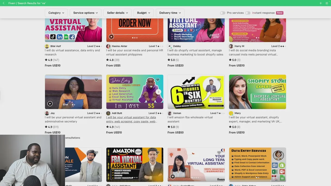Heart the Usman Amazon FBA gig

[x=219, y=80]
